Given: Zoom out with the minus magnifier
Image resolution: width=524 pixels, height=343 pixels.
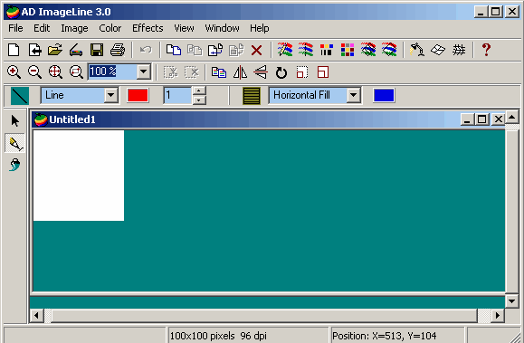Looking at the screenshot, I should tap(34, 71).
